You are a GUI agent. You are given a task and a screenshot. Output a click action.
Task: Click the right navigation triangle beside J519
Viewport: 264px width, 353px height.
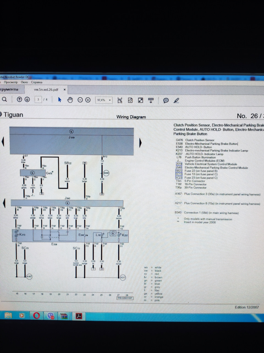(141, 143)
